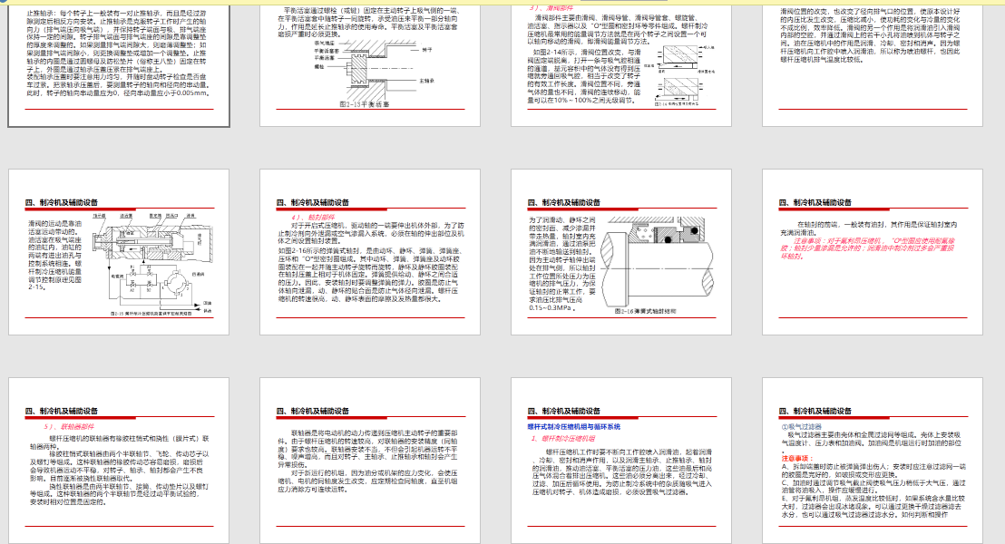Select the selected slide about 止推轴承
Screen dimensions: 1005x544
pyautogui.click(x=119, y=64)
